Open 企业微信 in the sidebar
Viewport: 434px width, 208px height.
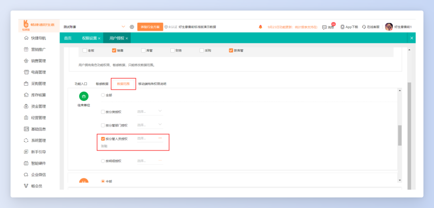[35, 175]
